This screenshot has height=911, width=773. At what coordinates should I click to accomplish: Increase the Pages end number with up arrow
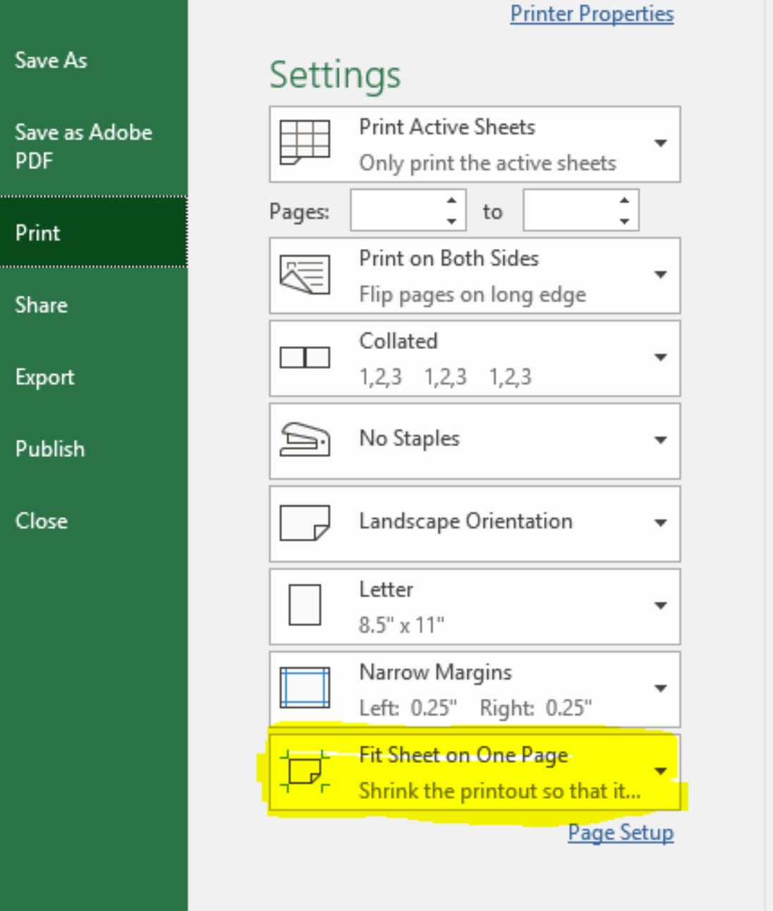tap(624, 200)
